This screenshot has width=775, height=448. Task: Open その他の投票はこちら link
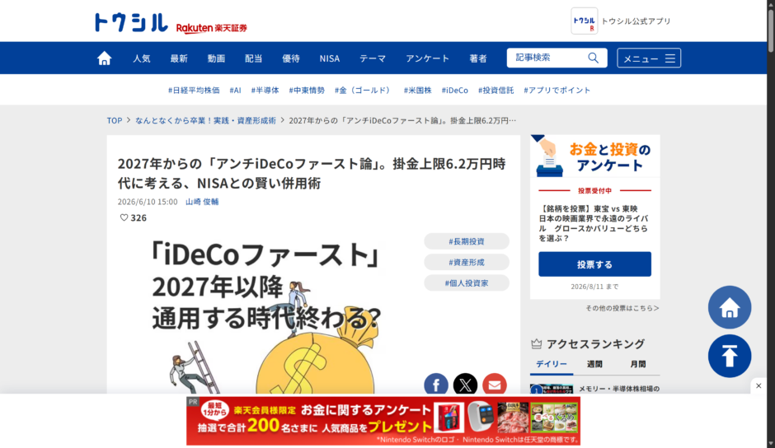(622, 308)
